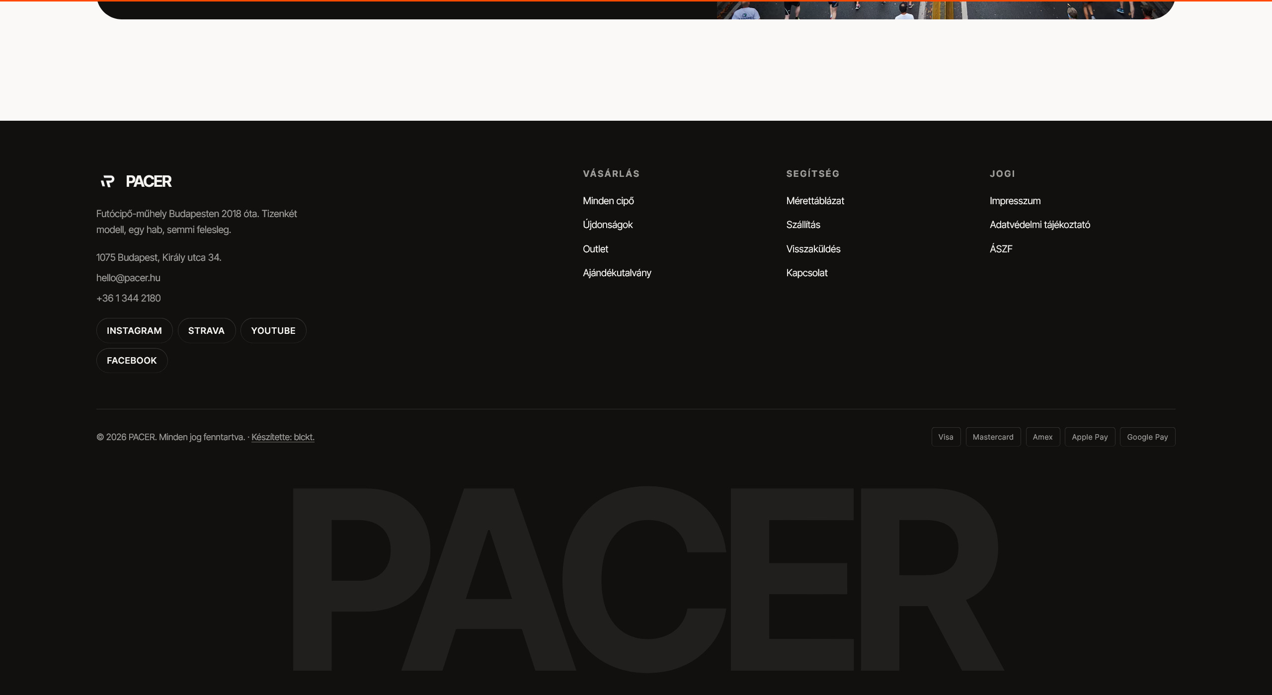
Task: Click the VÁSÁRLÁS column heading
Action: pos(611,174)
